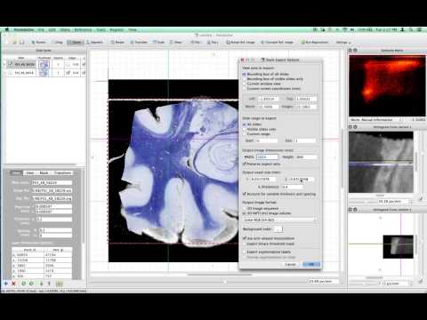This screenshot has width=427, height=320.
Task: Open the Edit menu
Action: tap(52, 30)
